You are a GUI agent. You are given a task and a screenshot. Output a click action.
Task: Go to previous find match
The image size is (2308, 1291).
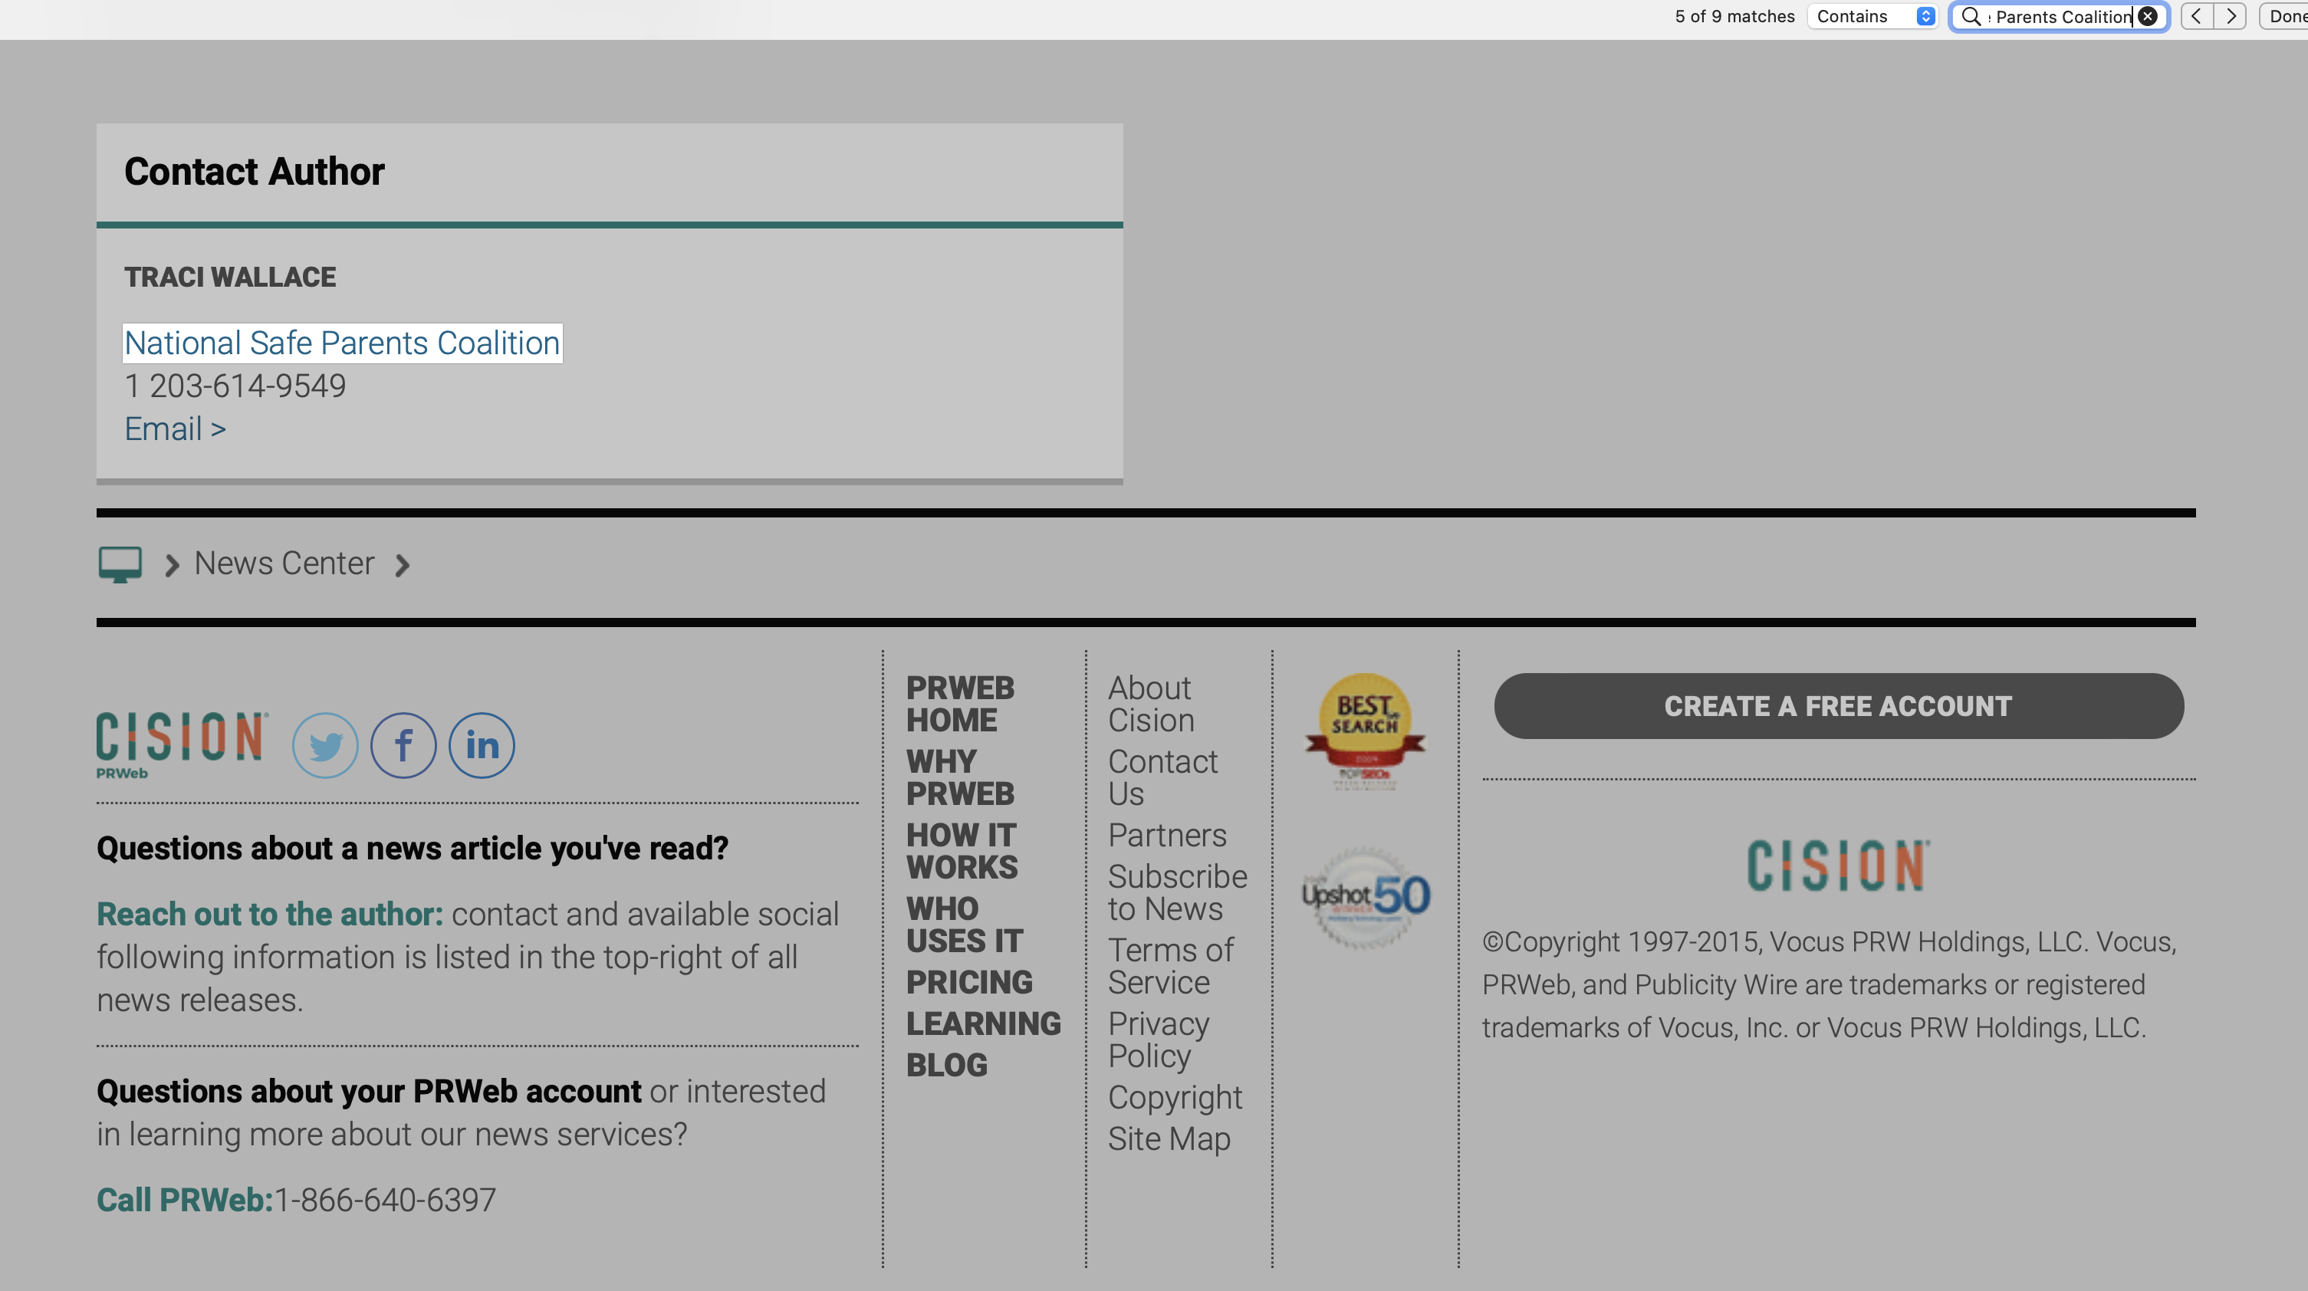click(2196, 16)
